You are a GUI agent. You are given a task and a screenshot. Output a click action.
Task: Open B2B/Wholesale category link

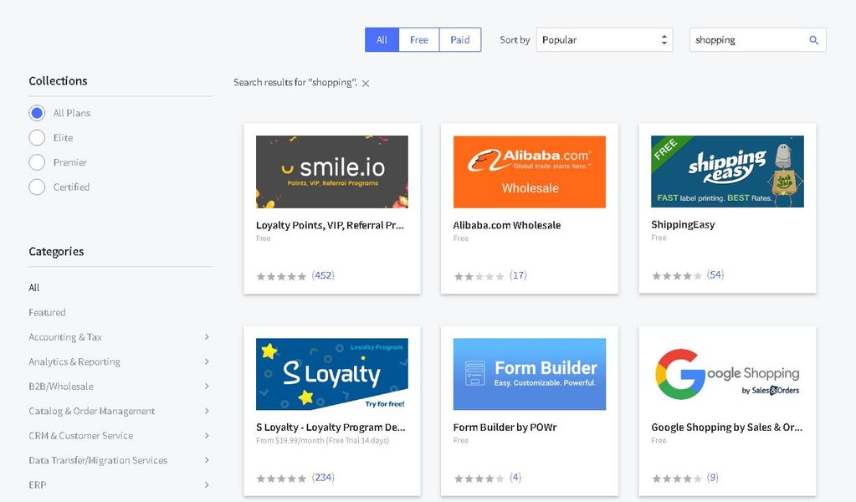61,386
